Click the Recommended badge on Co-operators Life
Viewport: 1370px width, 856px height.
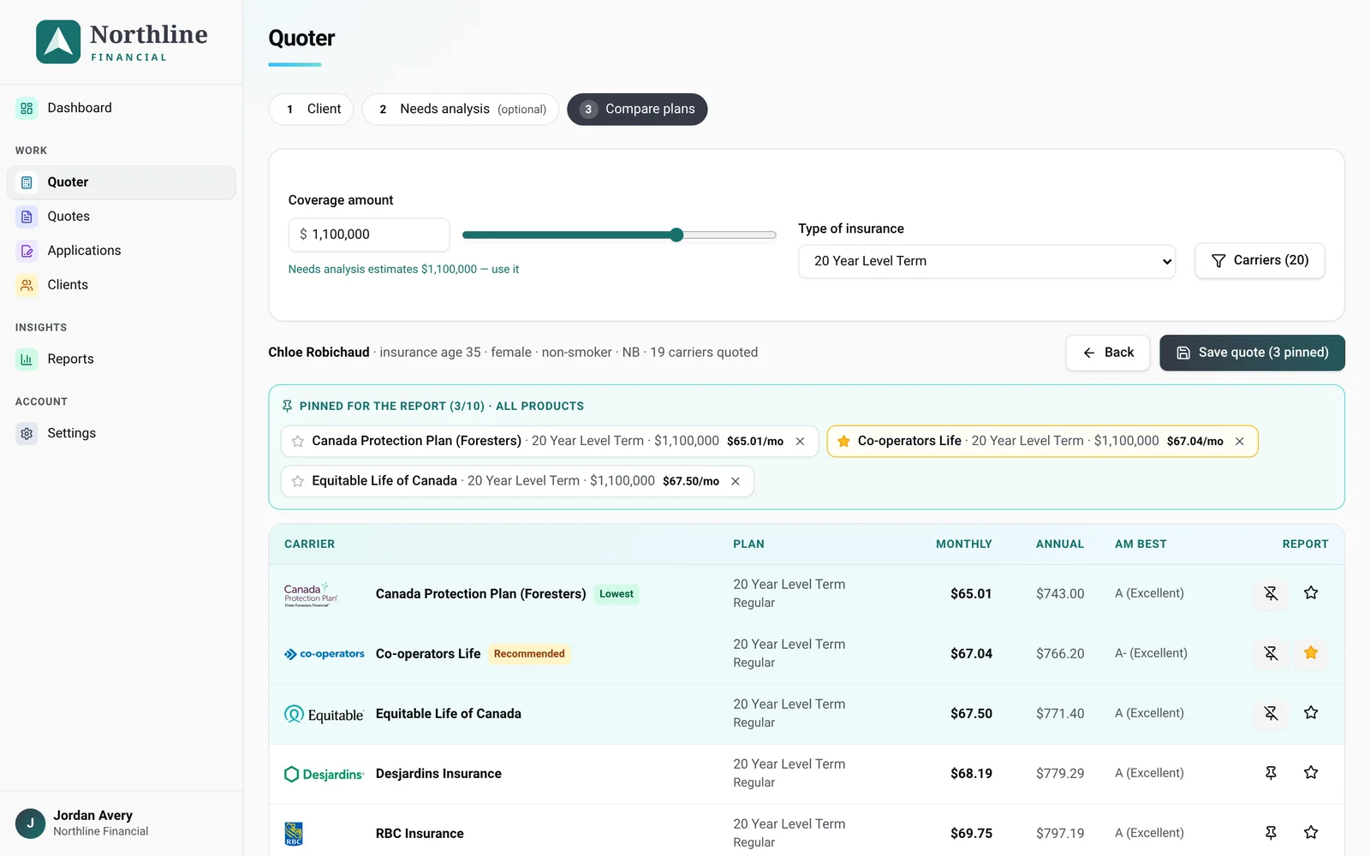tap(529, 654)
